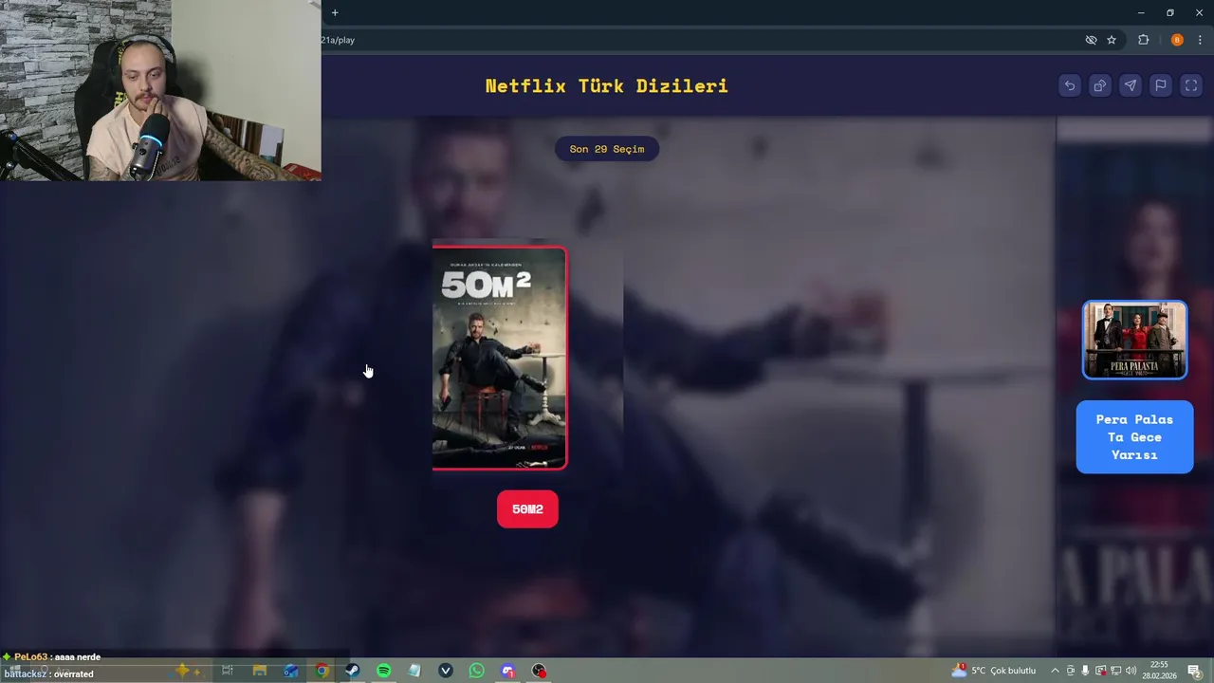Open the Chrome extensions puzzle icon
Screen dimensions: 1214x683
[1143, 40]
